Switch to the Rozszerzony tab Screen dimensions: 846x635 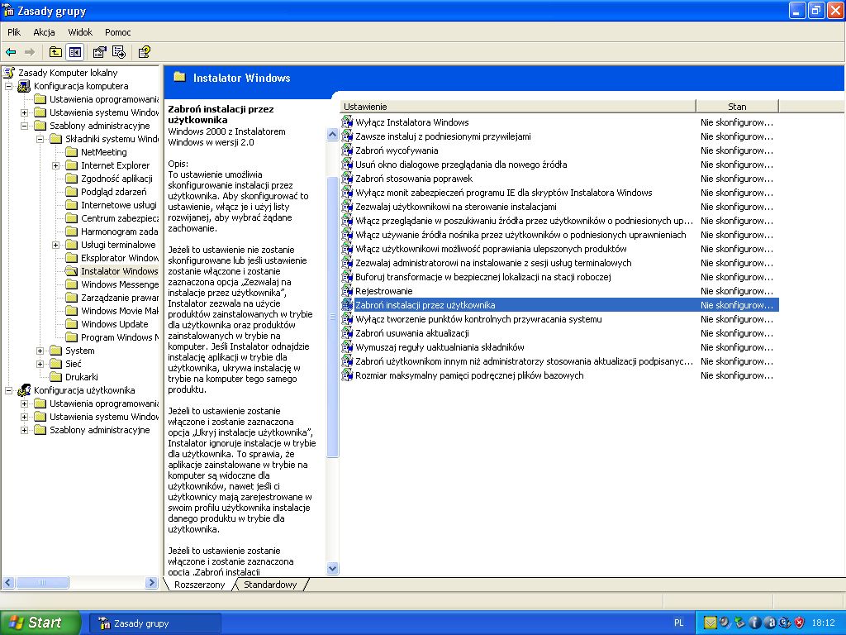click(x=199, y=585)
